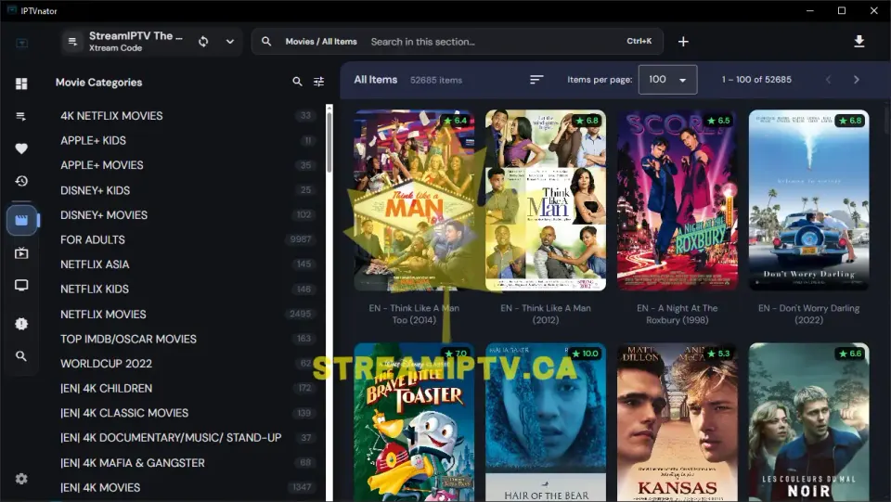
Task: Select FOR ADULTS category
Action: (187, 239)
